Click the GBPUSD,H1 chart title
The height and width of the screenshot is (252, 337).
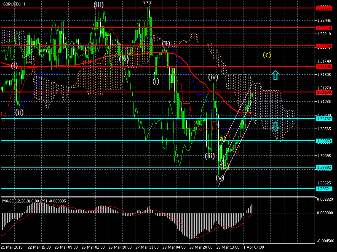(14, 4)
